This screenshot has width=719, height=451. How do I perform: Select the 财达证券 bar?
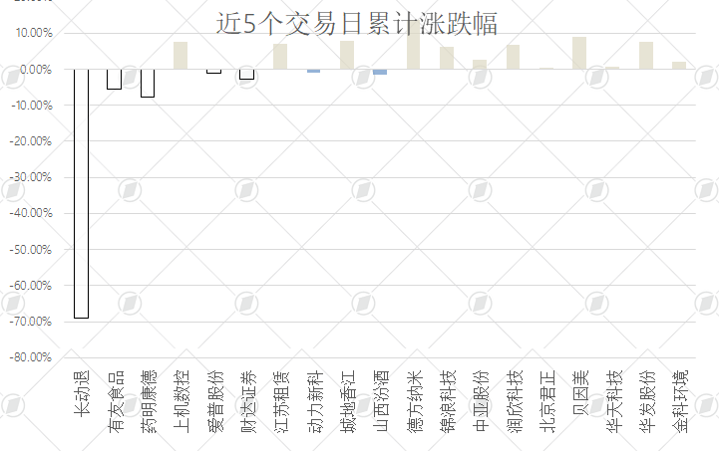point(246,75)
